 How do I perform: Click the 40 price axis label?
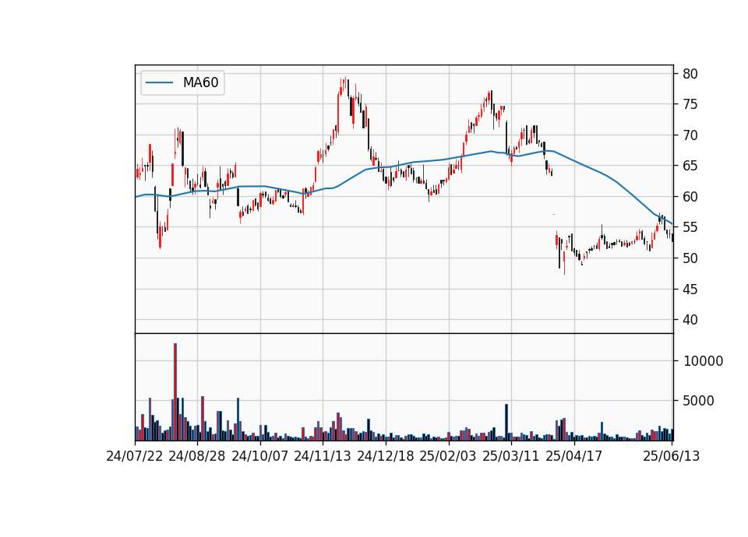pyautogui.click(x=690, y=320)
